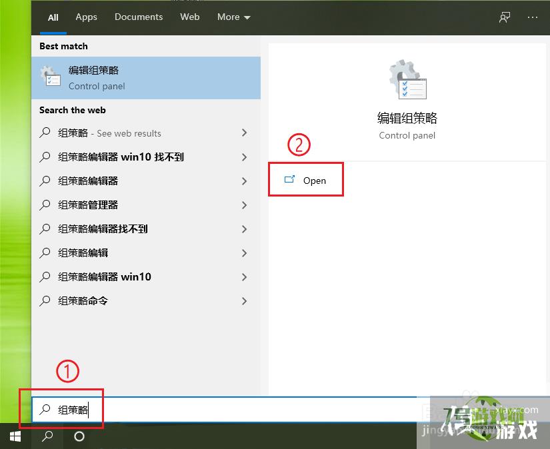550x449 pixels.
Task: Click magnifier icon beside 组策略管理器
Action: coord(45,205)
